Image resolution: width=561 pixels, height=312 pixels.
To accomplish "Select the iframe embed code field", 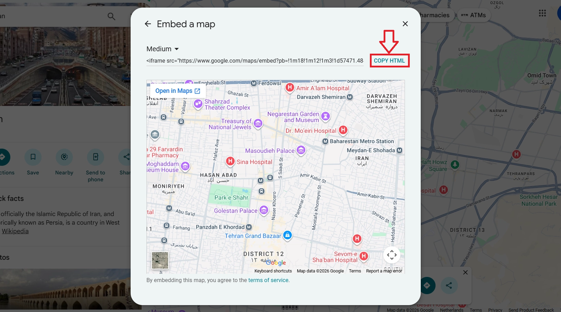I will pyautogui.click(x=255, y=61).
